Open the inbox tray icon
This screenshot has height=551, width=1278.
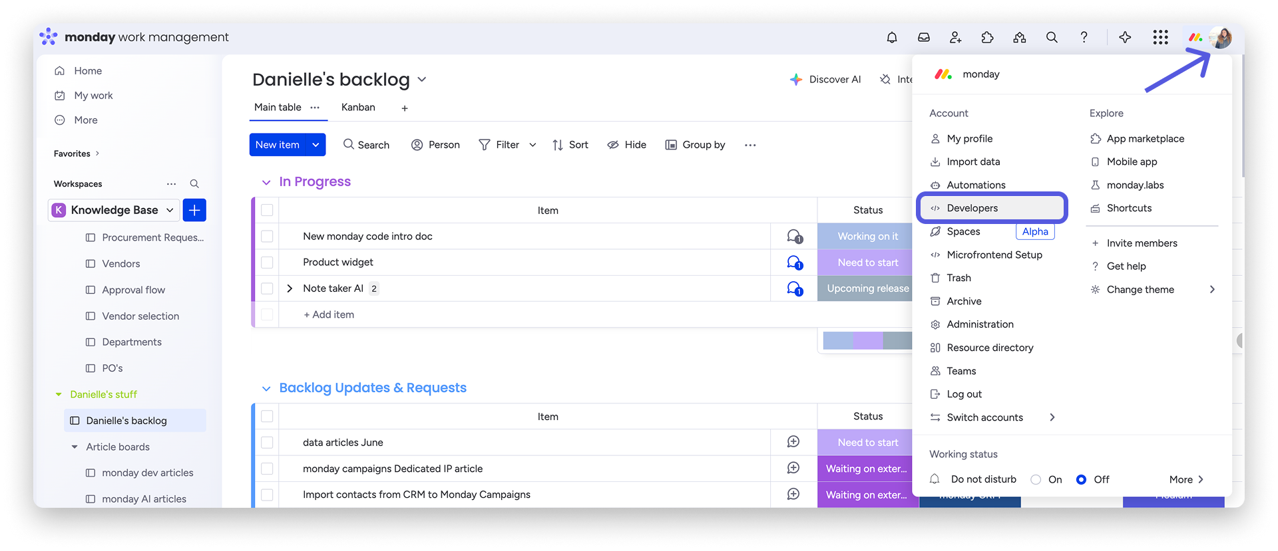click(924, 37)
